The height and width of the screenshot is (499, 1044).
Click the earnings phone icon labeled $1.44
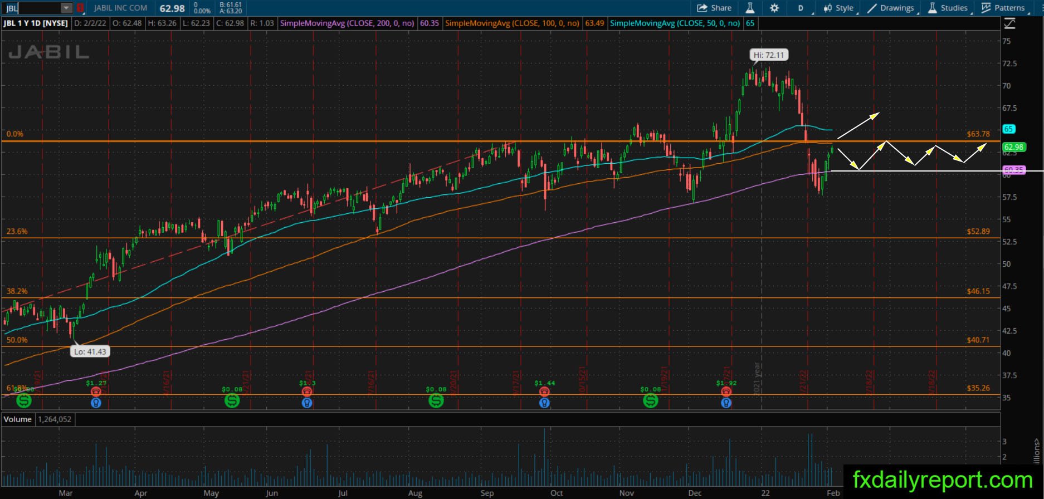click(x=544, y=392)
